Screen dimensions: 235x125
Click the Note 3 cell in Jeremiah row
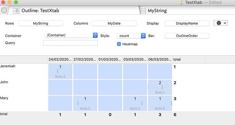click(x=60, y=71)
